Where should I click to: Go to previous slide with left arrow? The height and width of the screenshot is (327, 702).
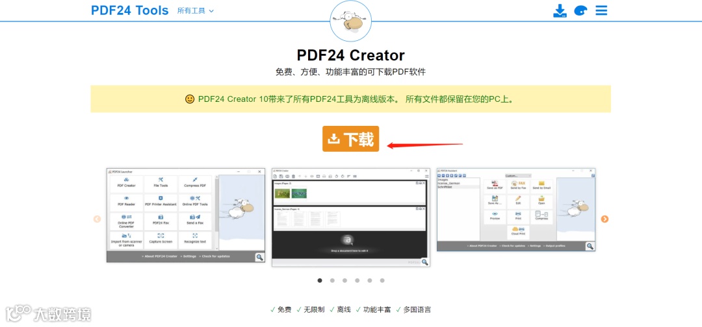tap(97, 219)
